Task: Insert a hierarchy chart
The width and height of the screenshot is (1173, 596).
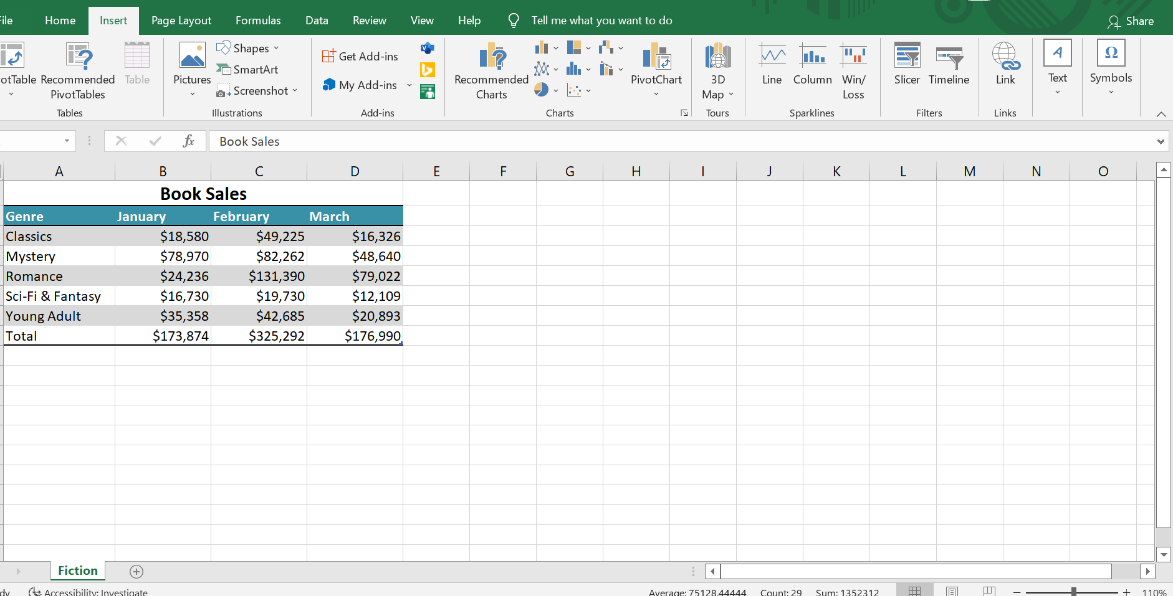Action: (x=579, y=48)
